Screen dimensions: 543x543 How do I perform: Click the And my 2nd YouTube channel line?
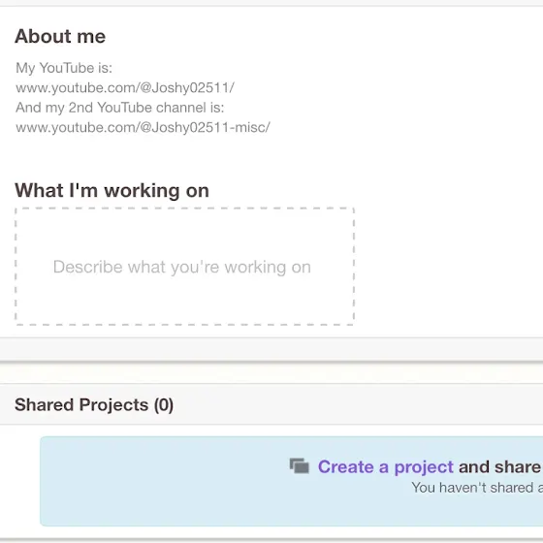[120, 108]
